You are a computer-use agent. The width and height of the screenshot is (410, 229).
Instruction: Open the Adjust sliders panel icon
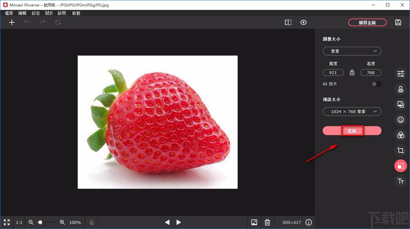[400, 74]
